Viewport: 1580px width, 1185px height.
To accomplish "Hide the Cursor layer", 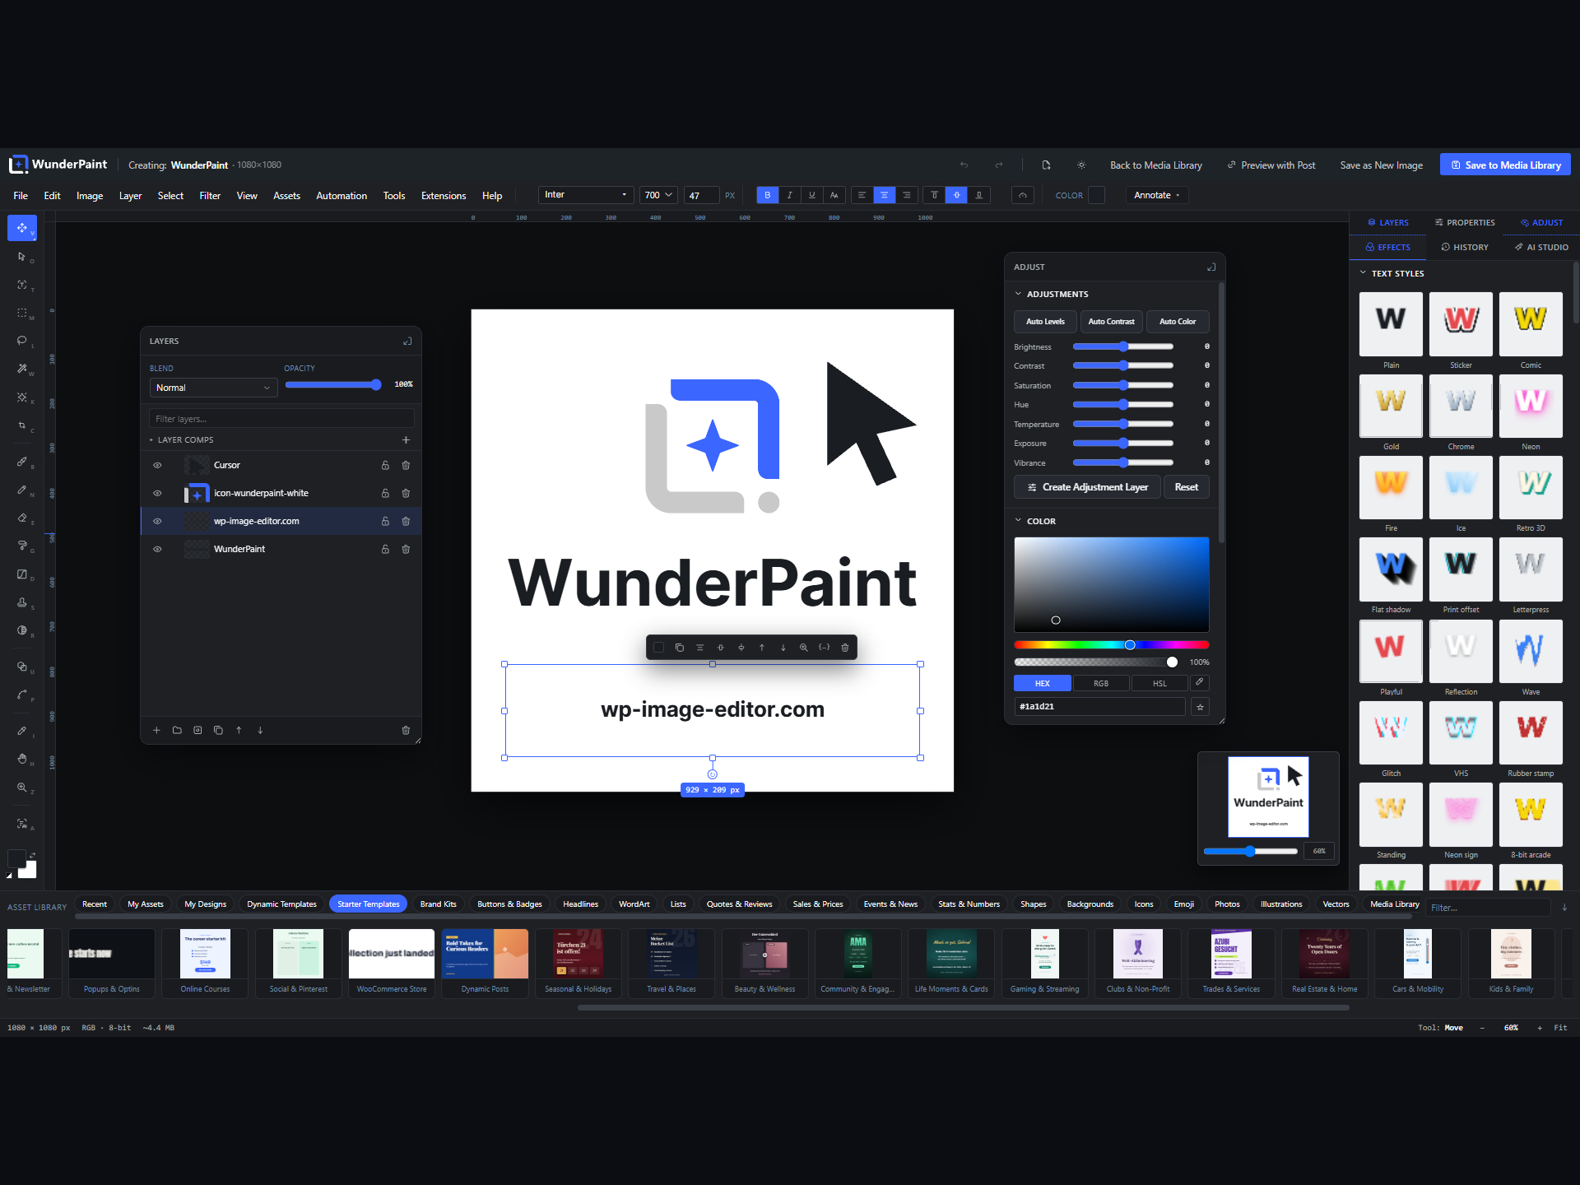I will click(x=157, y=465).
